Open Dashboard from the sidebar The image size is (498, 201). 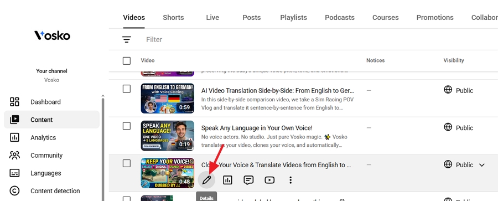[51, 102]
